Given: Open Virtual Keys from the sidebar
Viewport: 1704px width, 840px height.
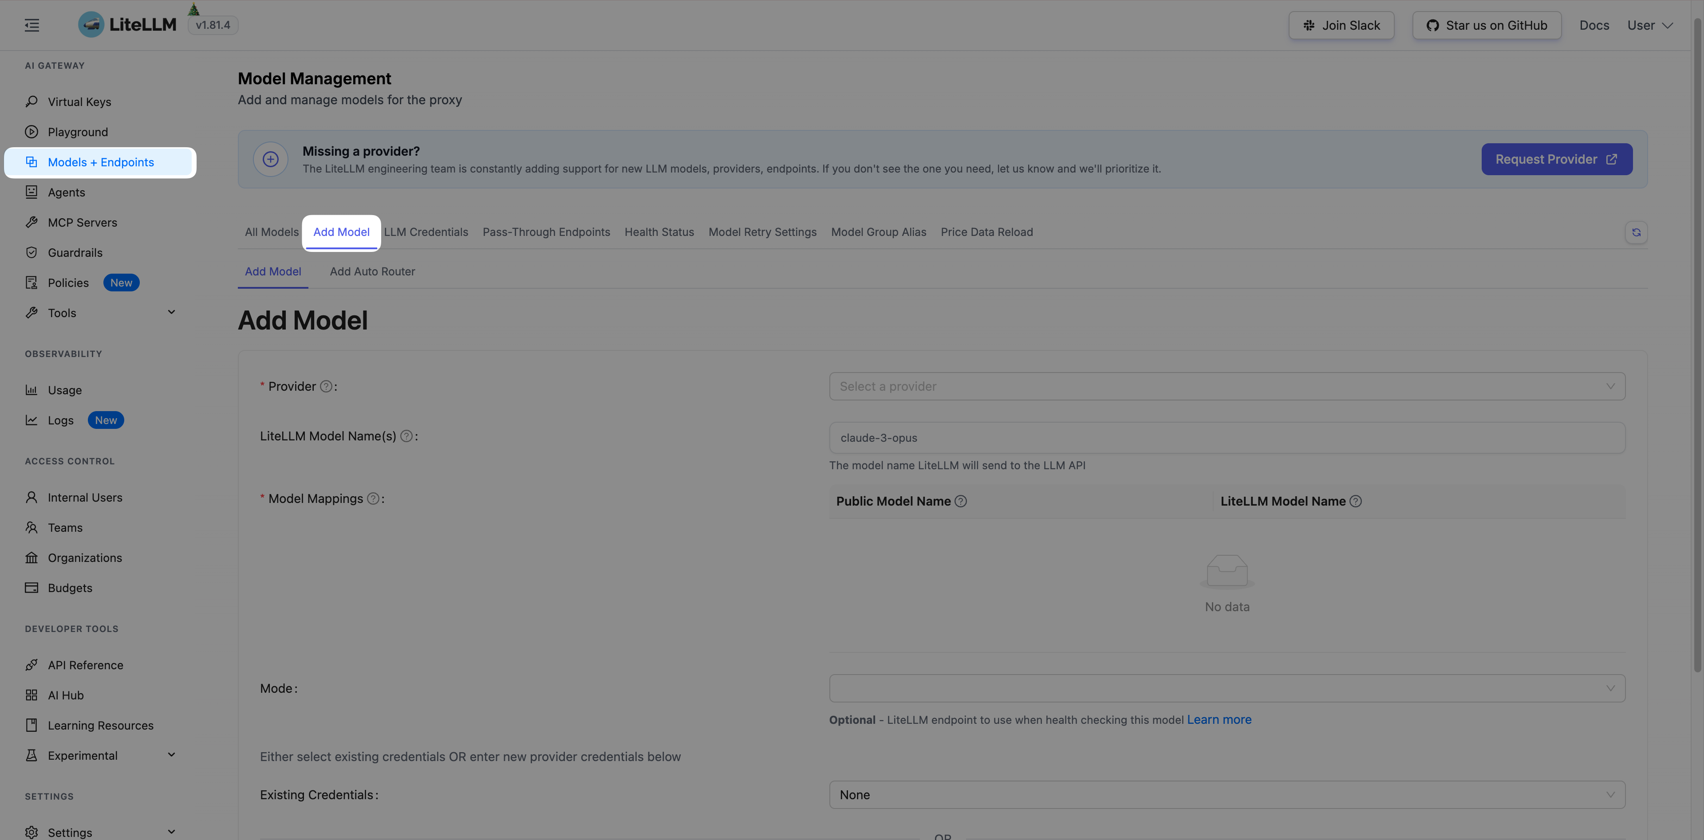Looking at the screenshot, I should (79, 101).
